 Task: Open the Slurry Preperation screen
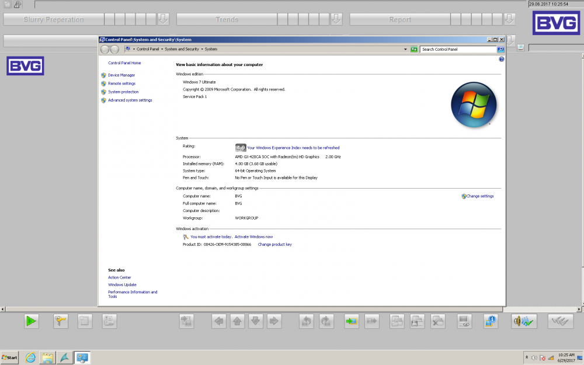pyautogui.click(x=54, y=19)
